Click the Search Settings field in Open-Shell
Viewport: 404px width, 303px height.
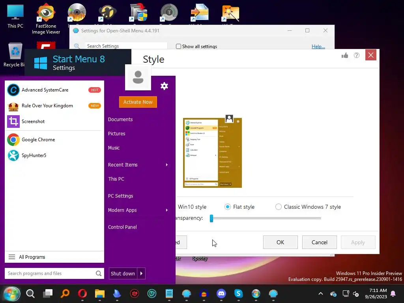coord(126,46)
